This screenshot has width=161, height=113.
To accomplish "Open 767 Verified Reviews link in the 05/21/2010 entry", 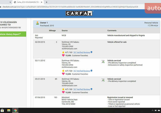I will pyautogui.click(x=82, y=89).
